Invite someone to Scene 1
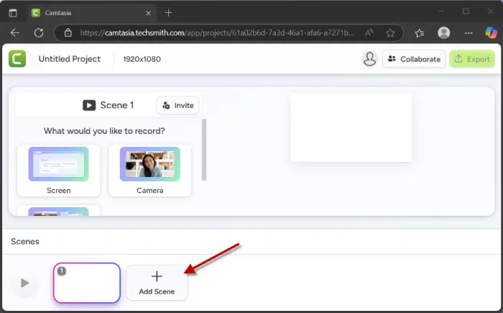Viewport: 503px width, 313px height. click(x=177, y=105)
